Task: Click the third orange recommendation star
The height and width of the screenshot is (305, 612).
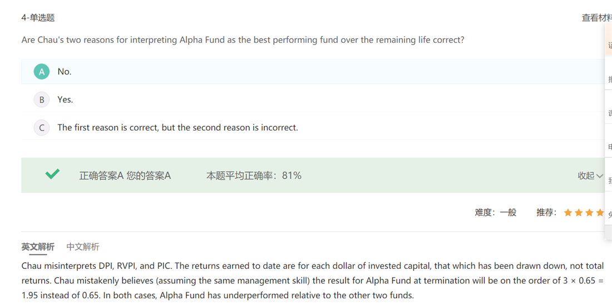Action: coord(589,213)
